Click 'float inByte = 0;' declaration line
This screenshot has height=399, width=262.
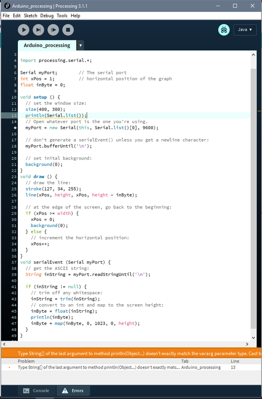tap(43, 85)
